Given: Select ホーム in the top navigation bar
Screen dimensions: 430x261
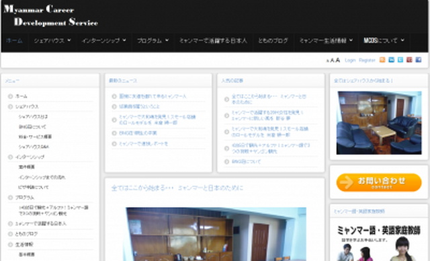Looking at the screenshot, I should pos(14,40).
